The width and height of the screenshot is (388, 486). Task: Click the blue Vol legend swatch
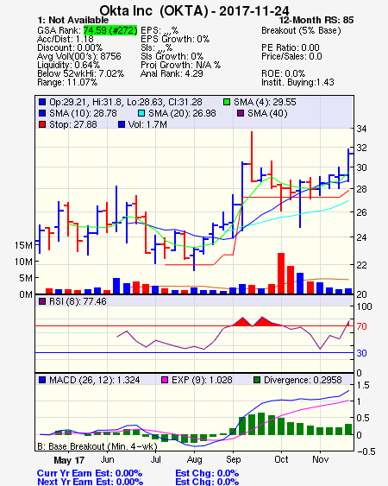[122, 124]
